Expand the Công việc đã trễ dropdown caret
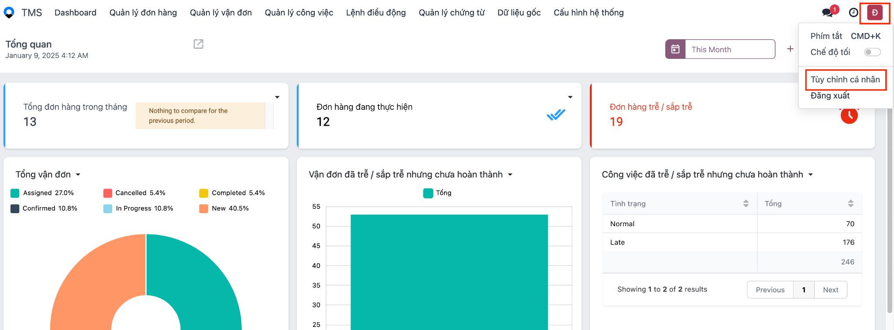The width and height of the screenshot is (894, 330). pyautogui.click(x=811, y=175)
